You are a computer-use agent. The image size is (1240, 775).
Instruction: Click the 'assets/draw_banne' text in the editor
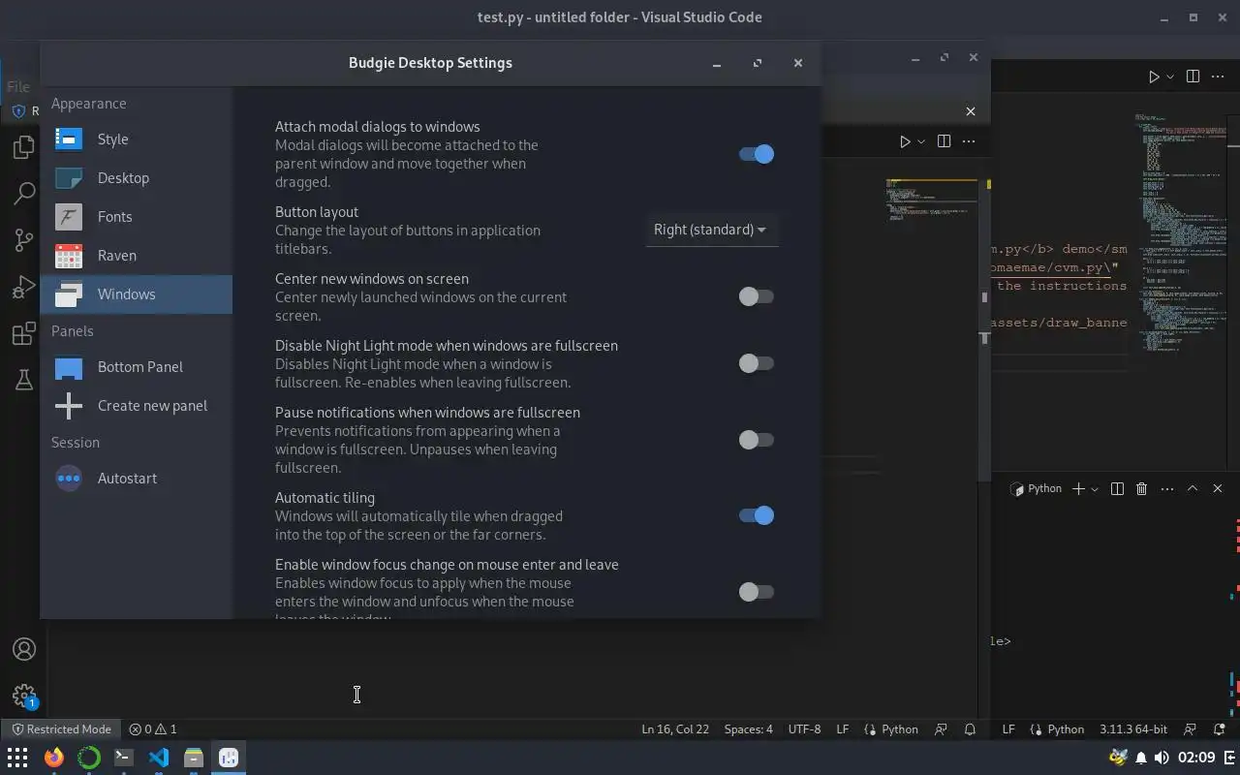(x=1058, y=323)
